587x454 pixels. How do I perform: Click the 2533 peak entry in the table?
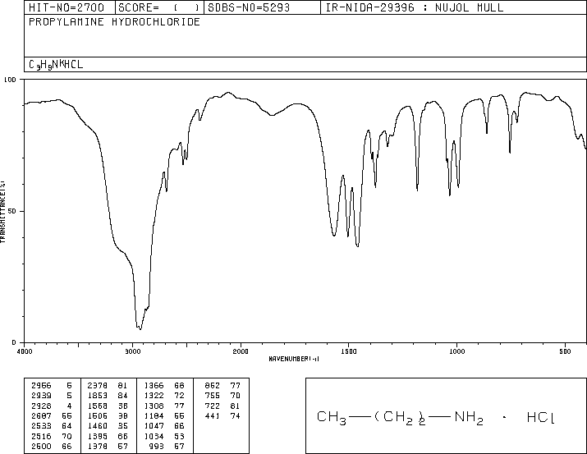(52, 426)
